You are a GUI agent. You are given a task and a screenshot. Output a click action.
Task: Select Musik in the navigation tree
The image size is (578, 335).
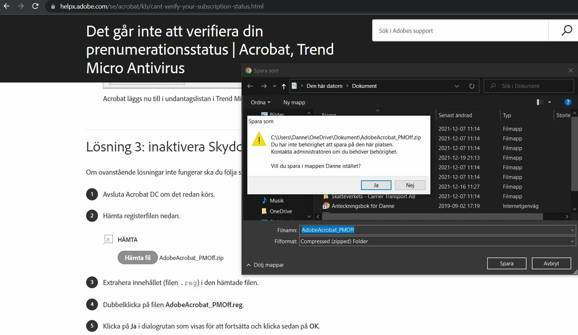coord(277,201)
